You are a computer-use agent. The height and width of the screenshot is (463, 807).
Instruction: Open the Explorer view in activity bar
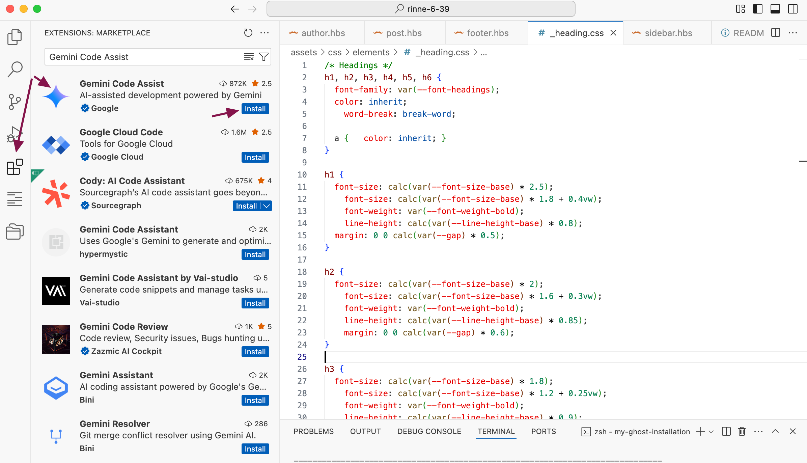[x=15, y=37]
